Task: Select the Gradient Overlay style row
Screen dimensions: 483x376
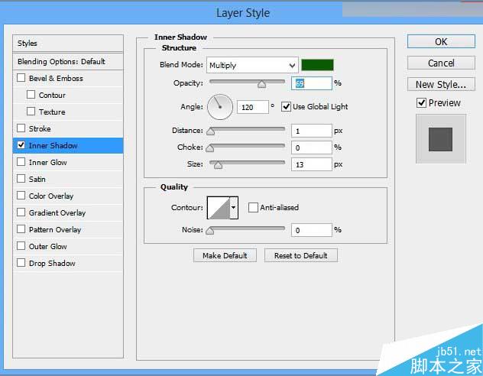Action: click(68, 212)
